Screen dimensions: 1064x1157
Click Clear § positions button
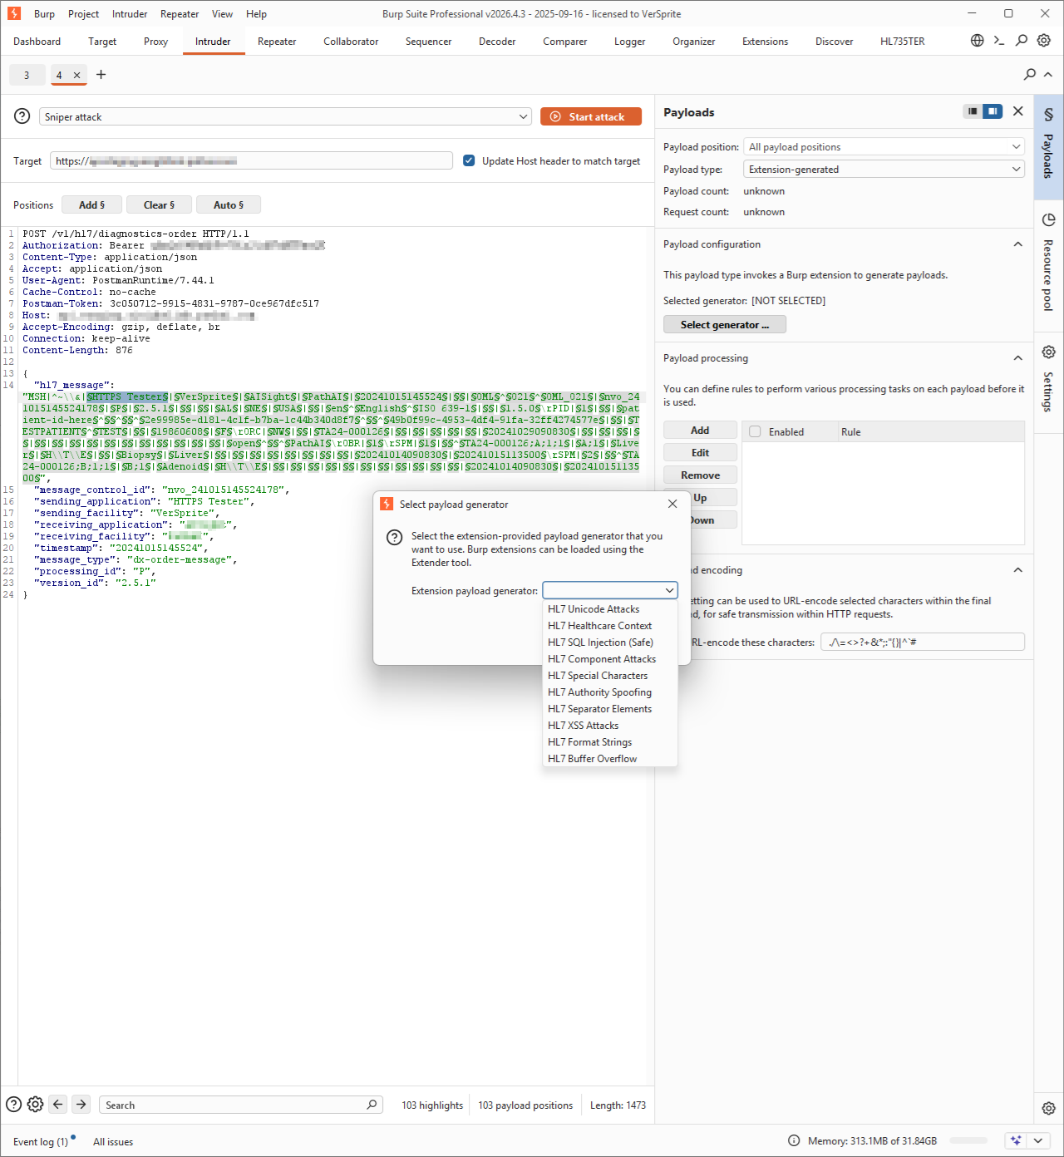159,204
